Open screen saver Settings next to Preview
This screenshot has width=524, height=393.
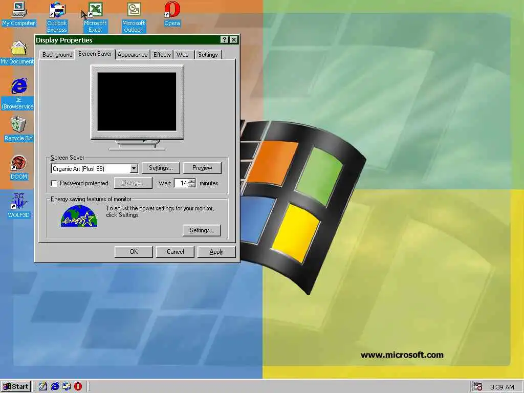click(161, 168)
